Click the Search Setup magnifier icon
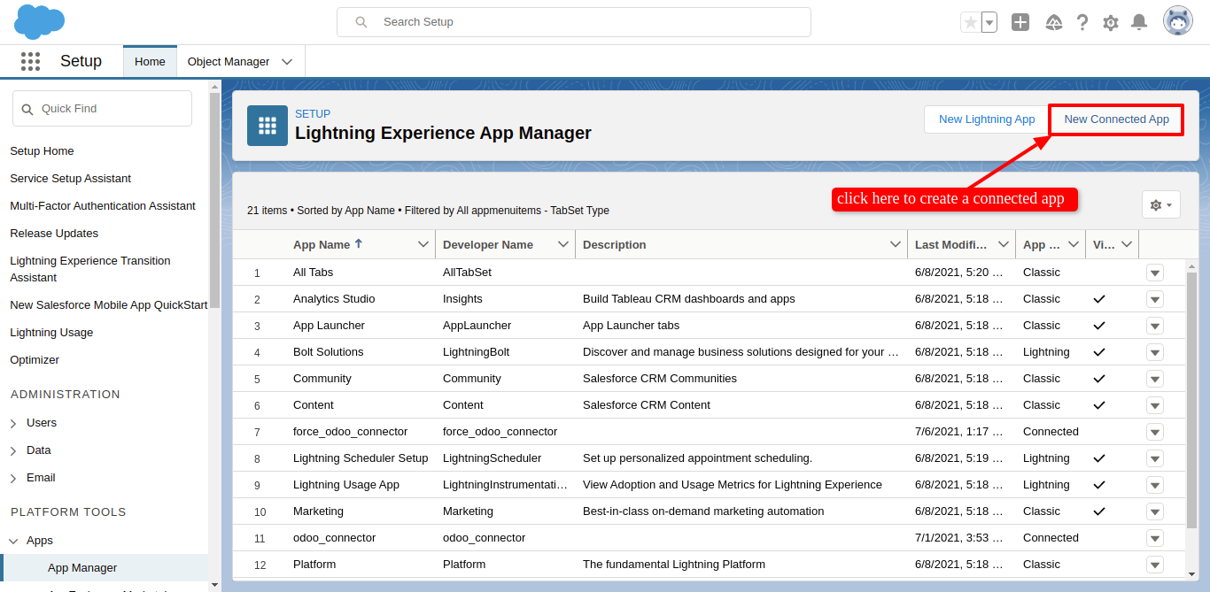 pyautogui.click(x=361, y=22)
